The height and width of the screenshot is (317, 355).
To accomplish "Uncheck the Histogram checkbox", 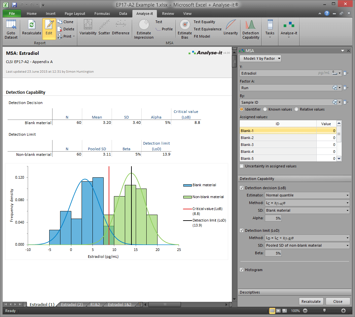I will tap(242, 270).
